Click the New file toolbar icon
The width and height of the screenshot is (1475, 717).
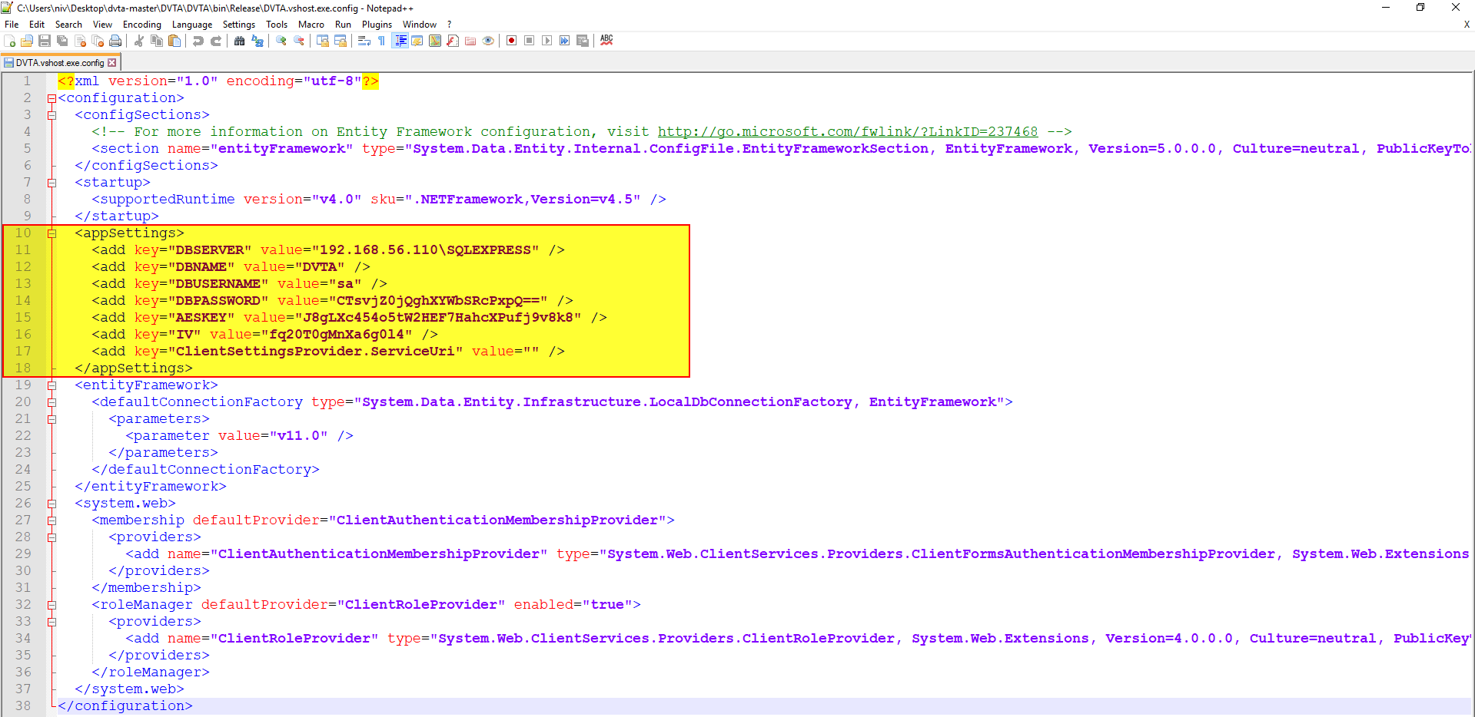pyautogui.click(x=10, y=41)
